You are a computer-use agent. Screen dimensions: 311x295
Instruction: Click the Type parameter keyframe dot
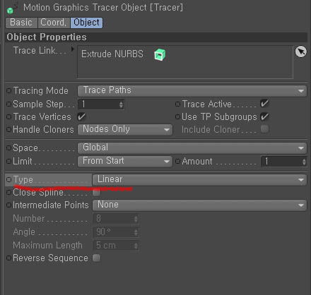pyautogui.click(x=8, y=180)
